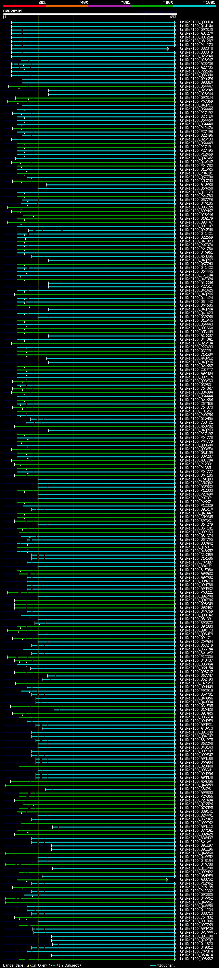
Task: Select hit label UniRef100_B5A4I4
Action: (196, 955)
